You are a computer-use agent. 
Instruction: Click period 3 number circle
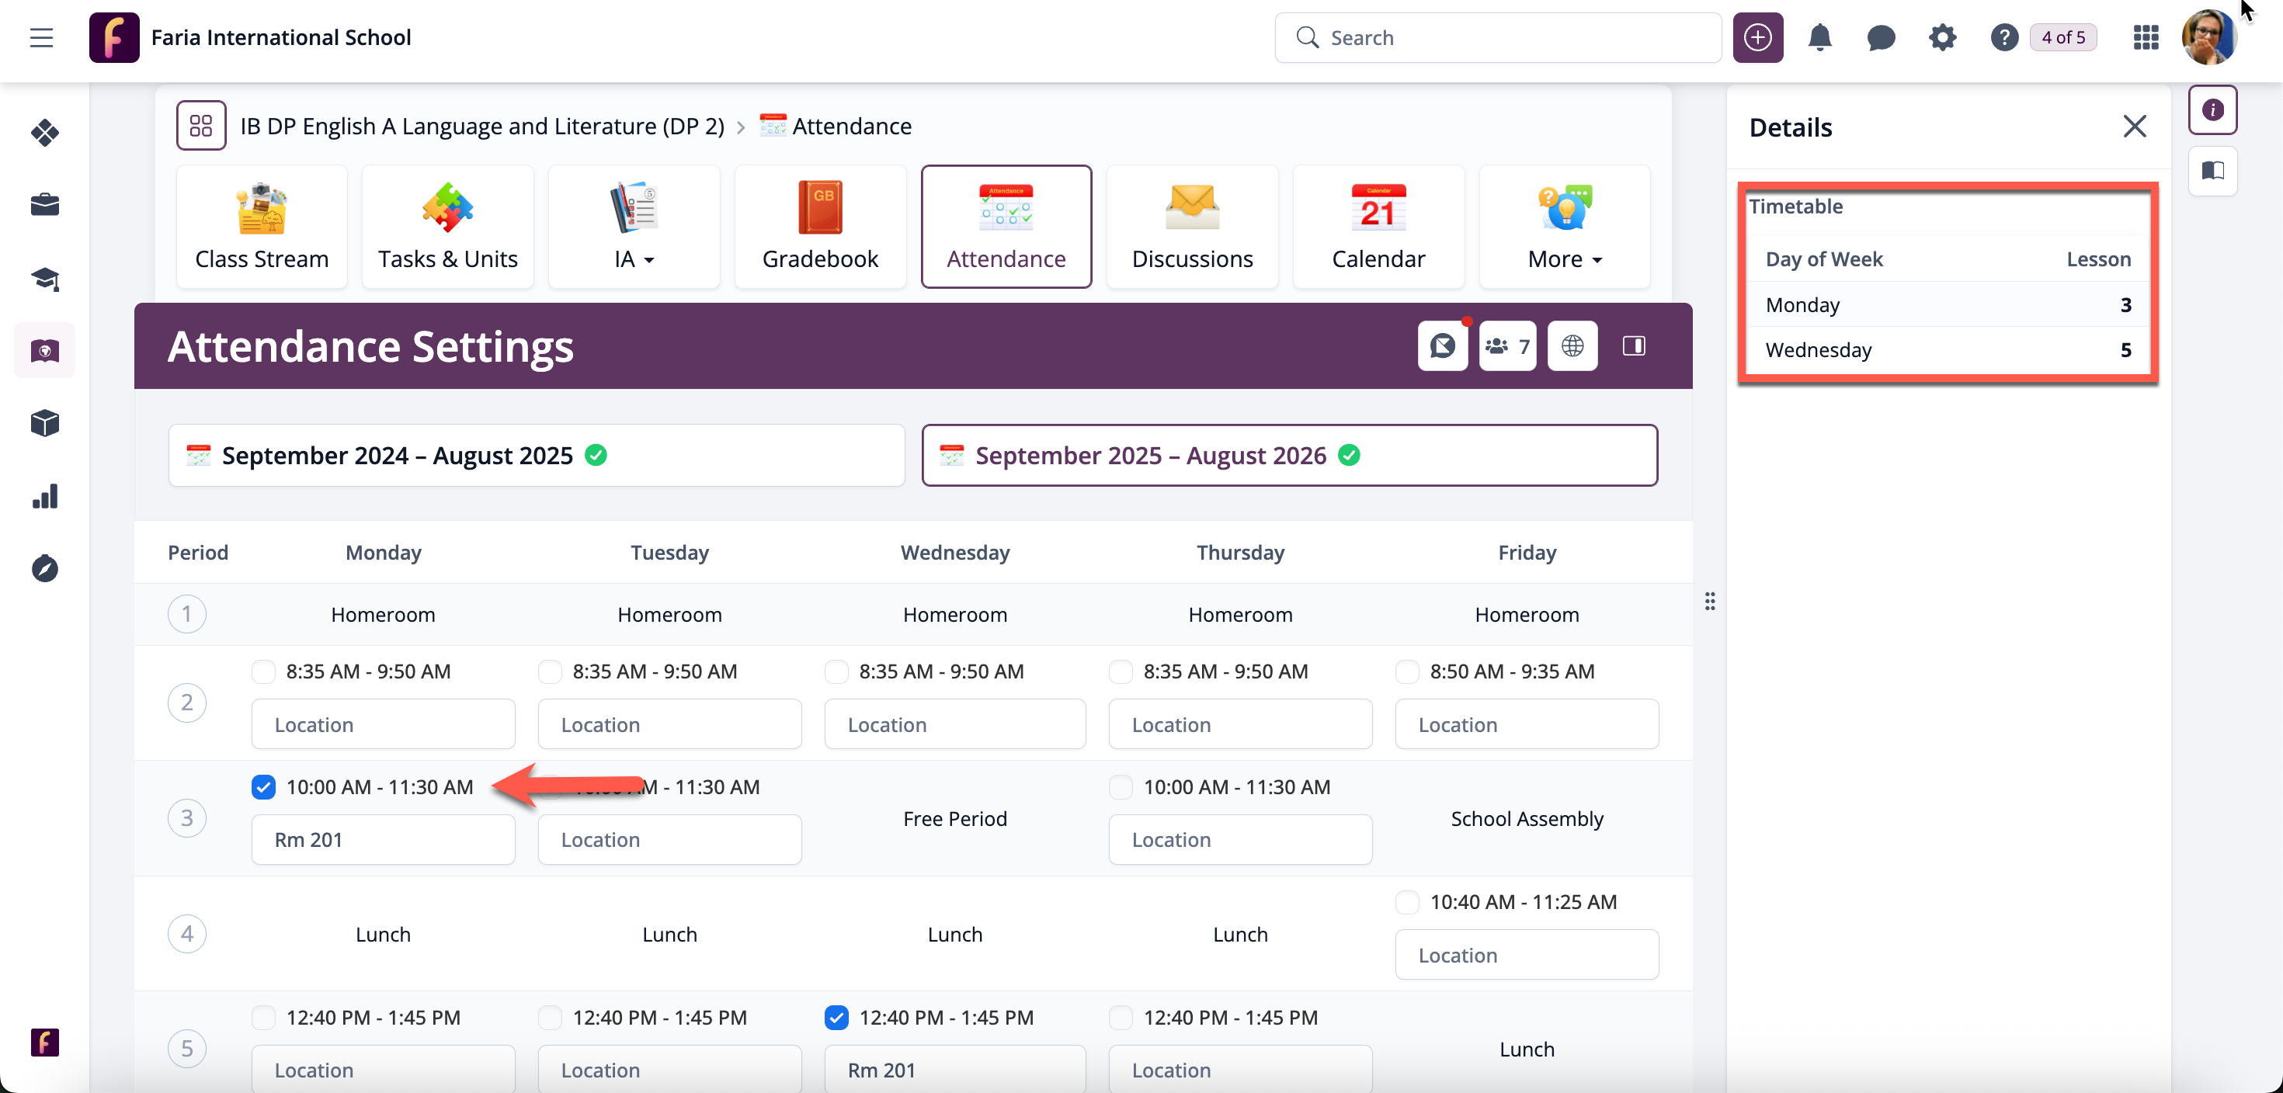tap(187, 818)
